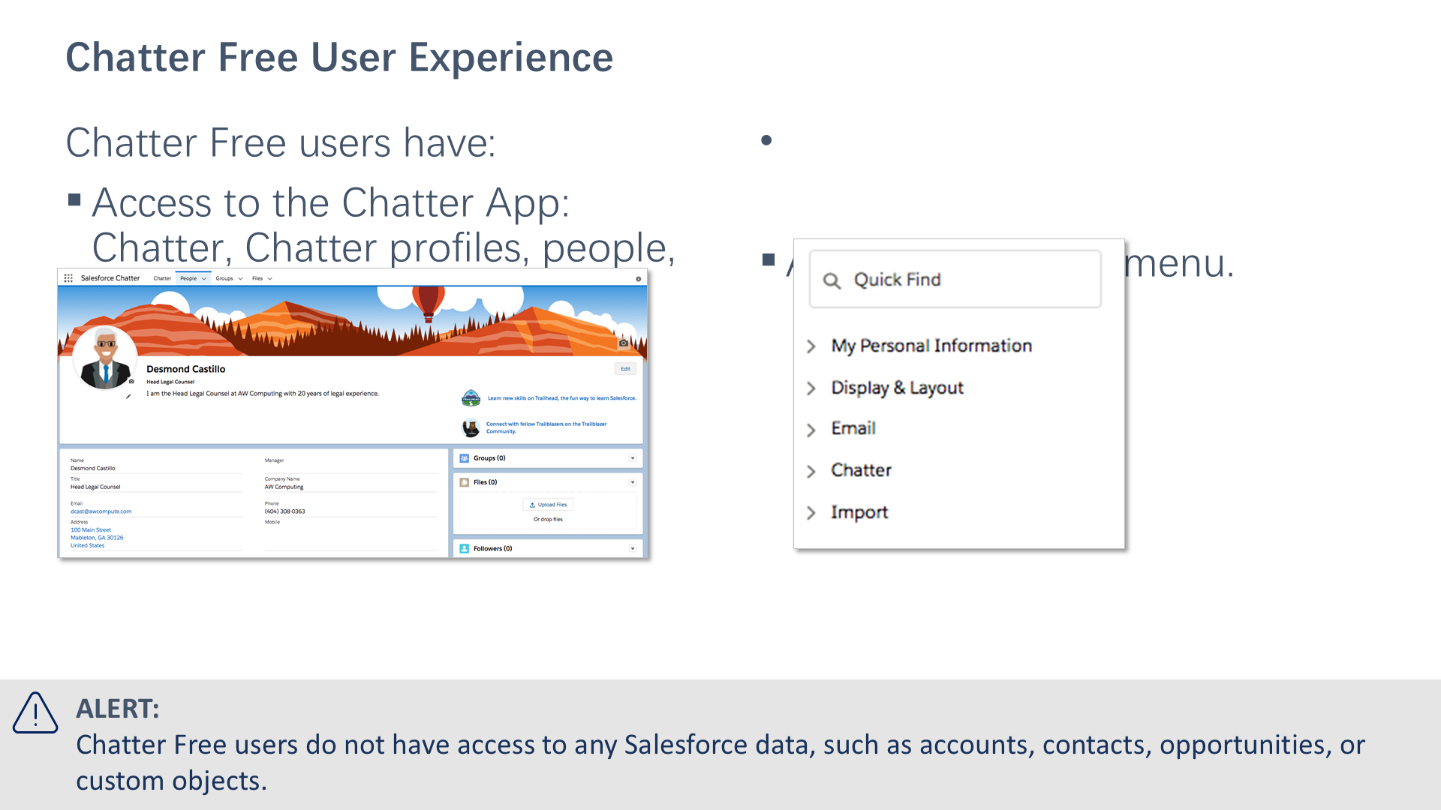The image size is (1441, 810).
Task: Click the banner camera icon
Action: click(624, 343)
